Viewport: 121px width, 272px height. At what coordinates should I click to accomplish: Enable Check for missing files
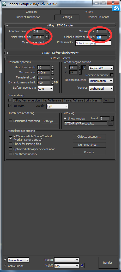click(x=10, y=144)
